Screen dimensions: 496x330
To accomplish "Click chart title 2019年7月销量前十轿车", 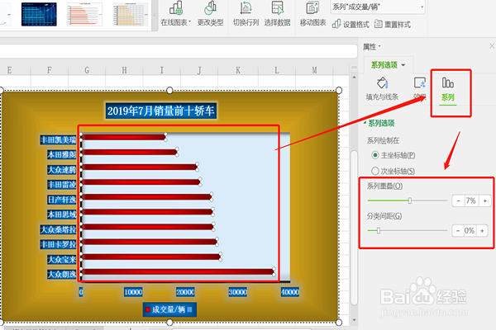I will [161, 111].
